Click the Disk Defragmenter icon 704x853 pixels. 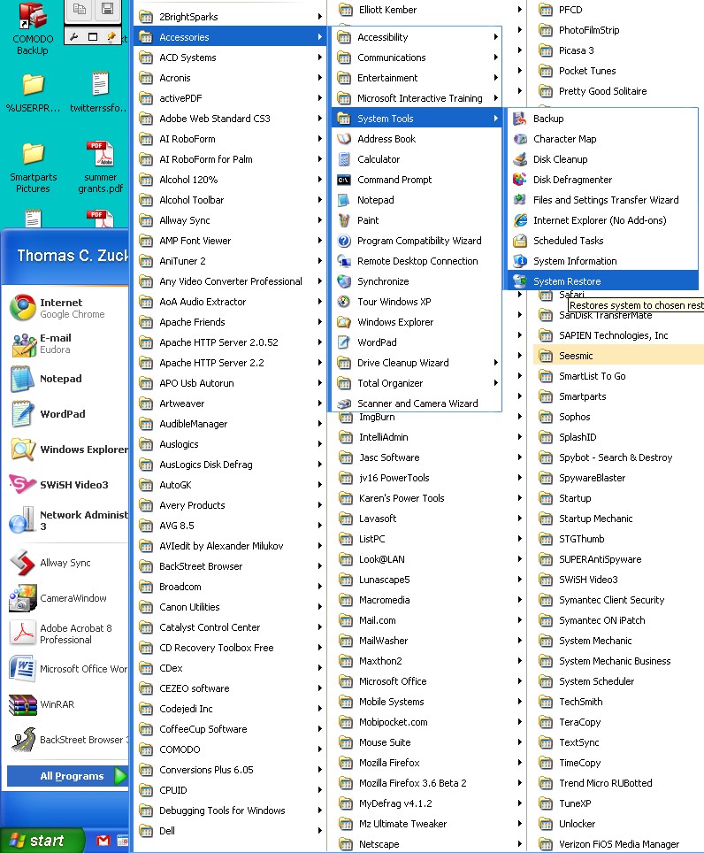pyautogui.click(x=520, y=180)
